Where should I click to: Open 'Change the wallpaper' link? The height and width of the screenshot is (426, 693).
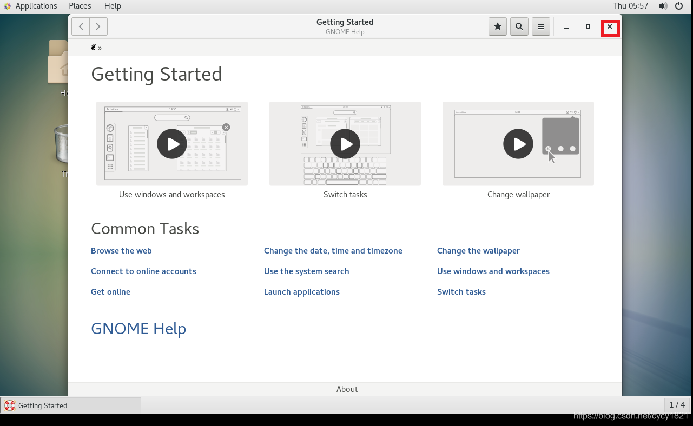click(x=478, y=251)
